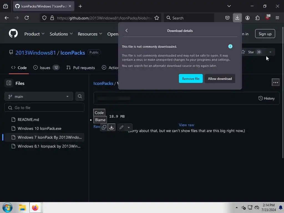Screen dimensions: 284x213
Task: Select the Blame view toggle
Action: [x=100, y=120]
